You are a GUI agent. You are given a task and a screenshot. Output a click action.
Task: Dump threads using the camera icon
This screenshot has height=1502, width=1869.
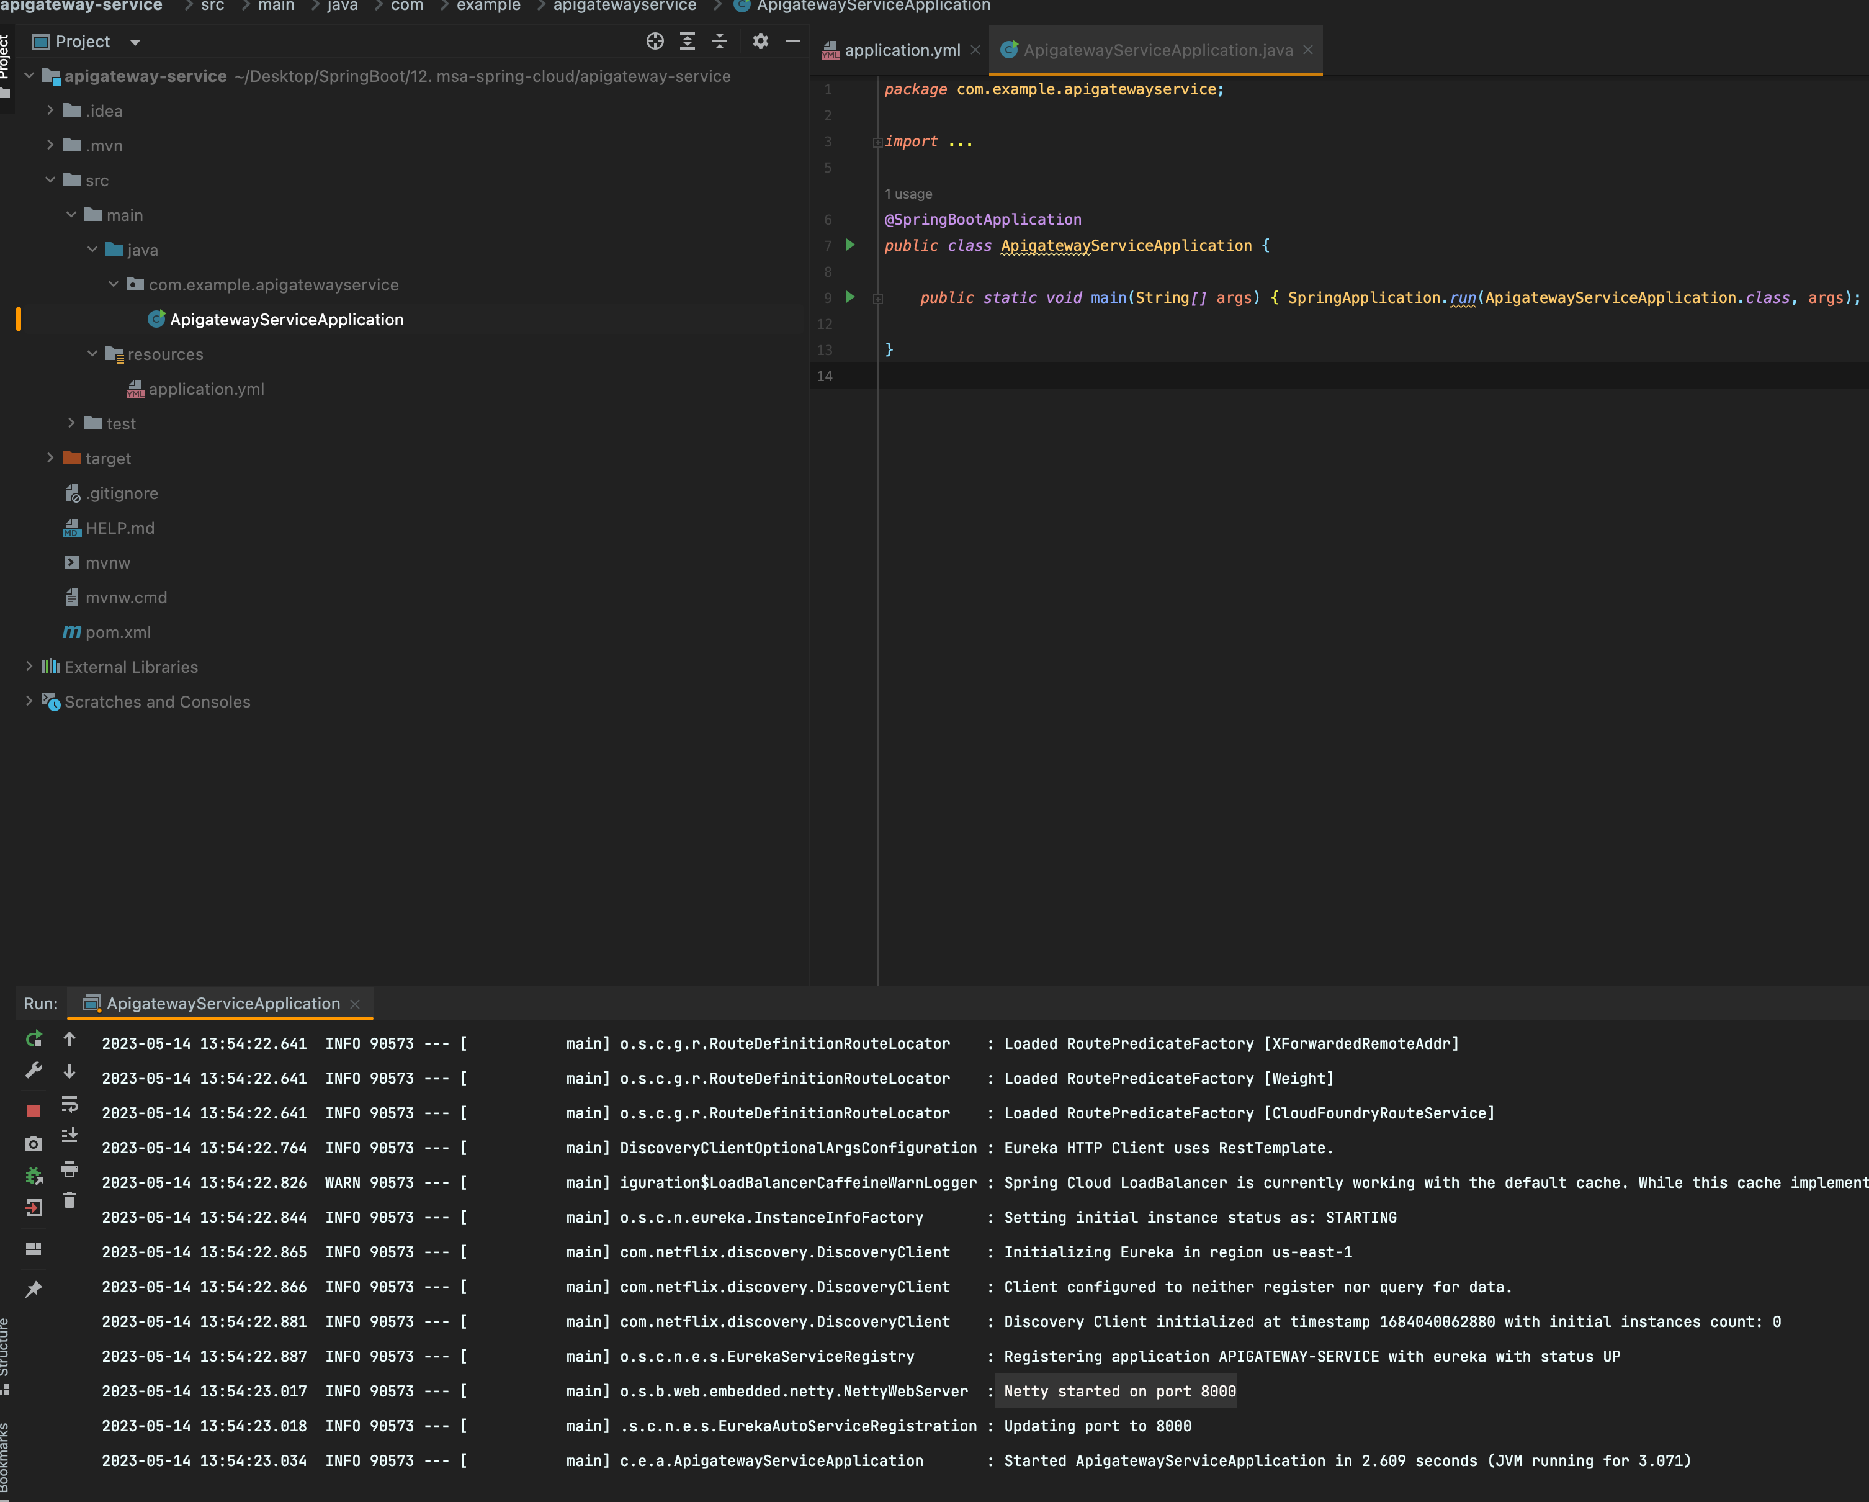(34, 1144)
